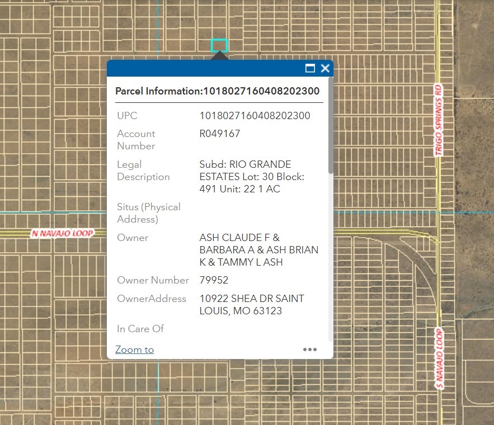Image resolution: width=494 pixels, height=425 pixels.
Task: Click the Rio Grande Estates legal description
Action: pos(252,177)
